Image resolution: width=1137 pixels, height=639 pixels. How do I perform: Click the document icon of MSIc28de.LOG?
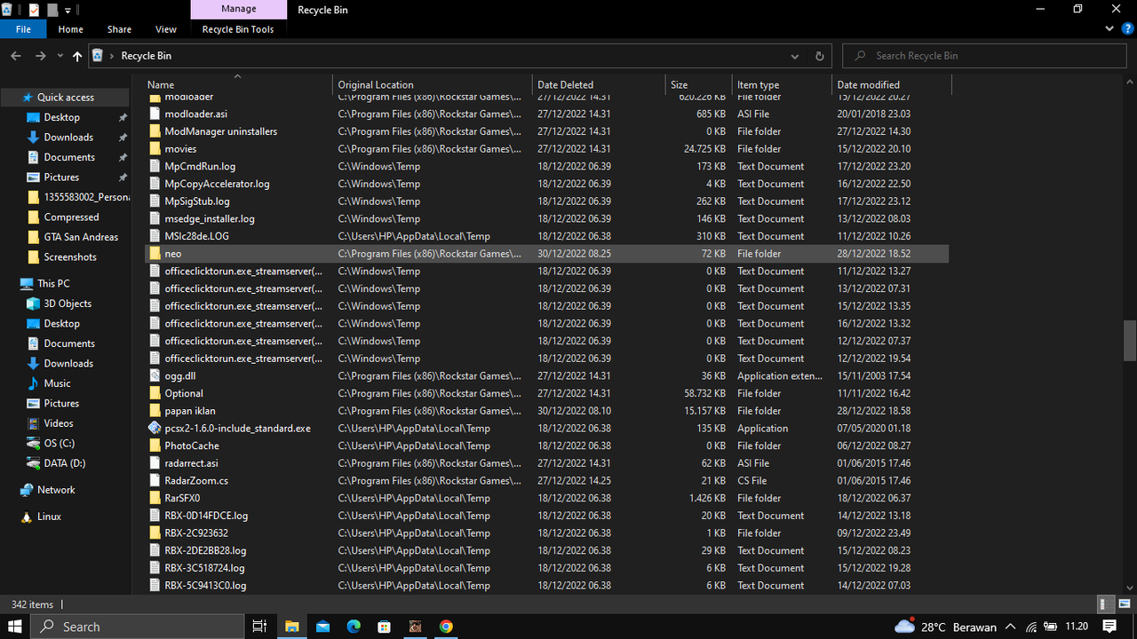155,236
